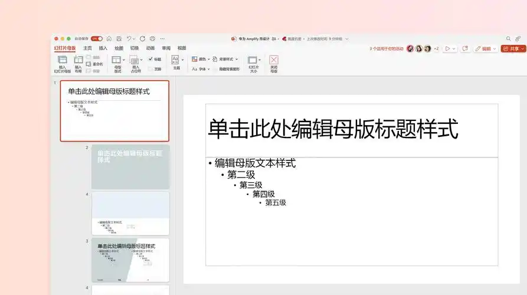527x295 pixels.
Task: Switch to the 绘图 tab
Action: pyautogui.click(x=119, y=48)
